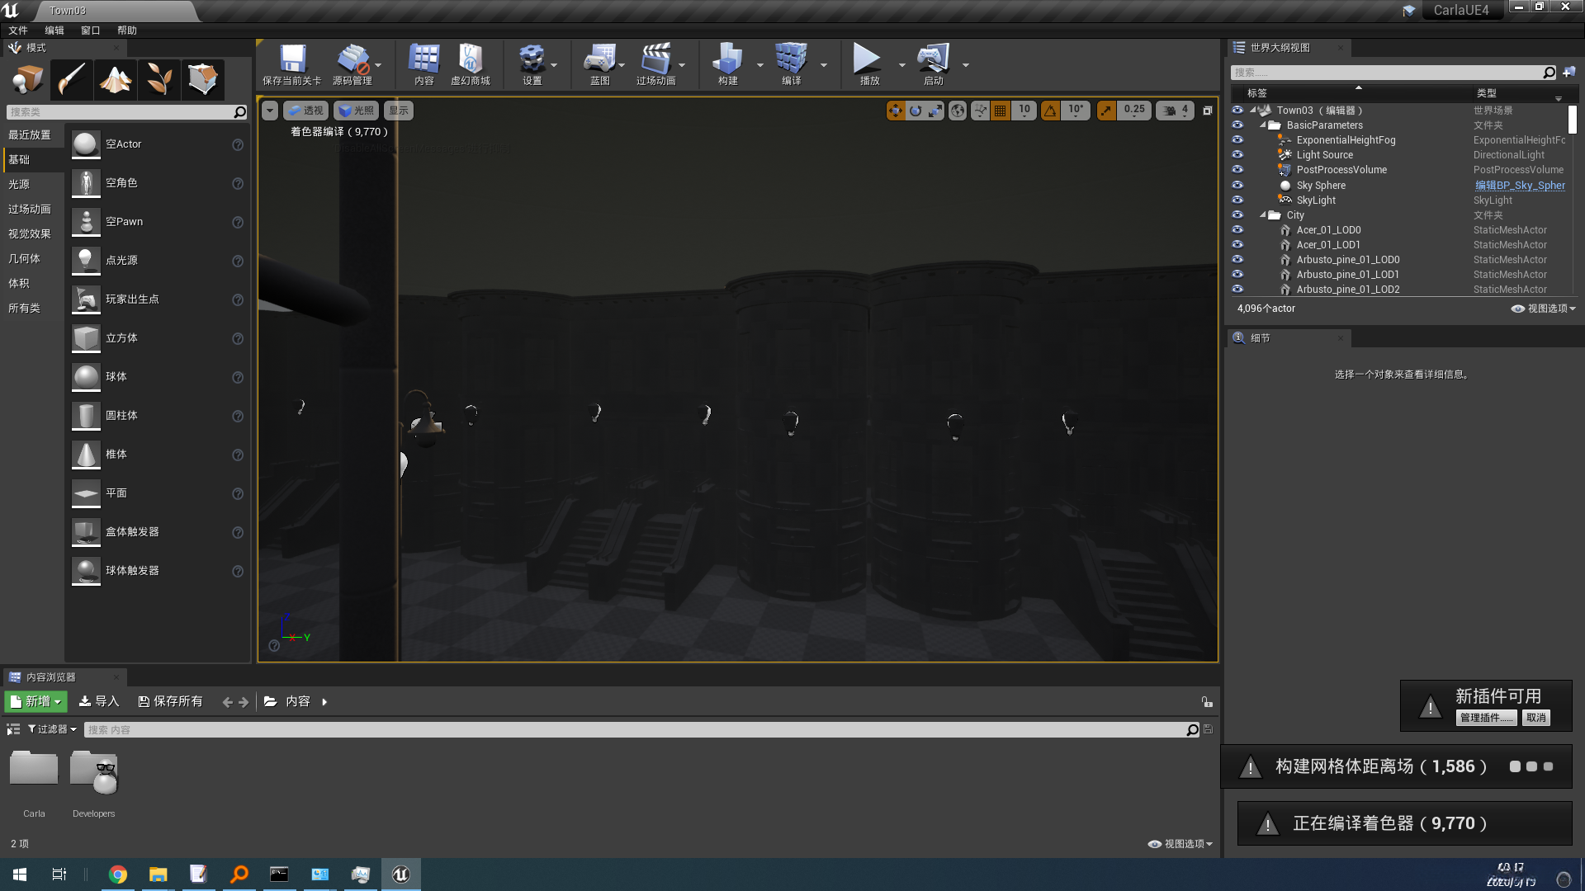Toggle visibility of Sky Sphere actor
The width and height of the screenshot is (1585, 891).
coord(1237,185)
